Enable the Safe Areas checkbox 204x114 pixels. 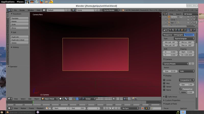pyautogui.click(x=166, y=97)
